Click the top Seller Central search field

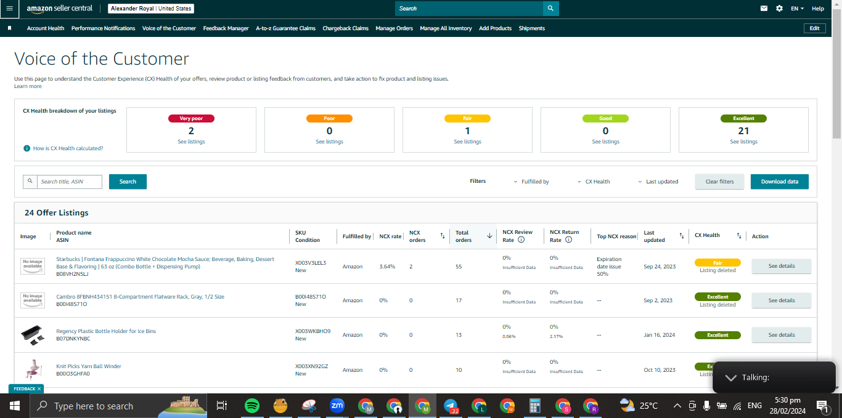(x=469, y=9)
